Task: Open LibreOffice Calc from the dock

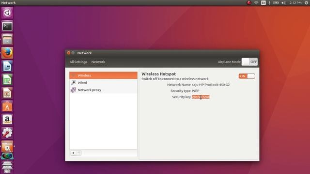Action: (7, 80)
